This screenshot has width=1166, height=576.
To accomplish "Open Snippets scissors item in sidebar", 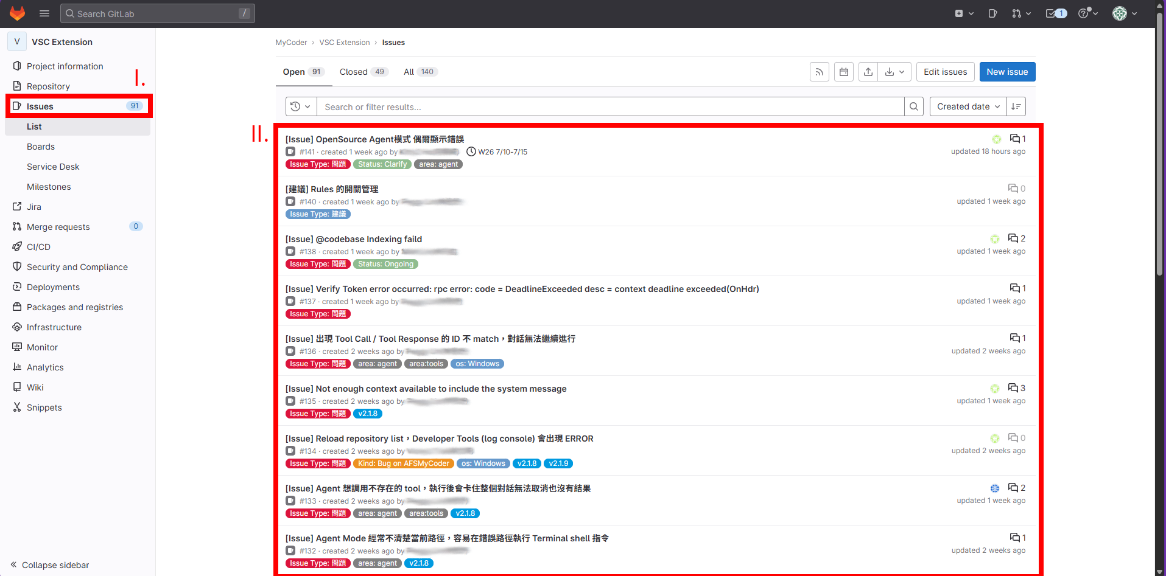I will click(x=77, y=408).
